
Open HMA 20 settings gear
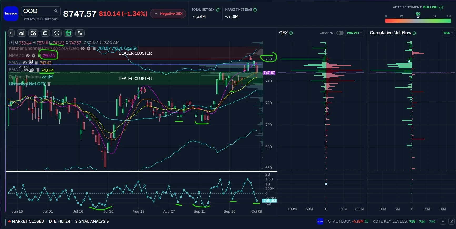[x=33, y=56]
